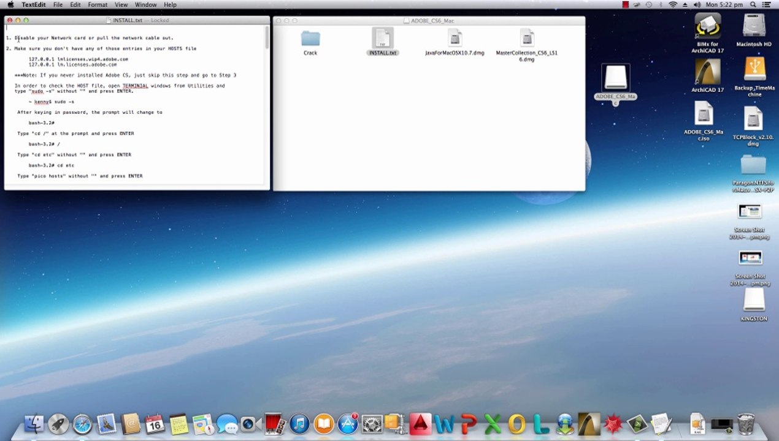Select the KINGSTON drive icon on desktop
Viewport: 779px width, 441px height.
click(x=754, y=300)
